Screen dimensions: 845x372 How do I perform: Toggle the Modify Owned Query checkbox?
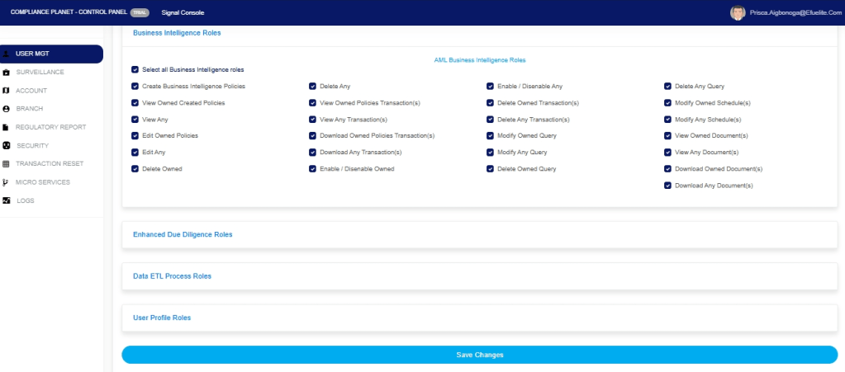[x=490, y=136]
